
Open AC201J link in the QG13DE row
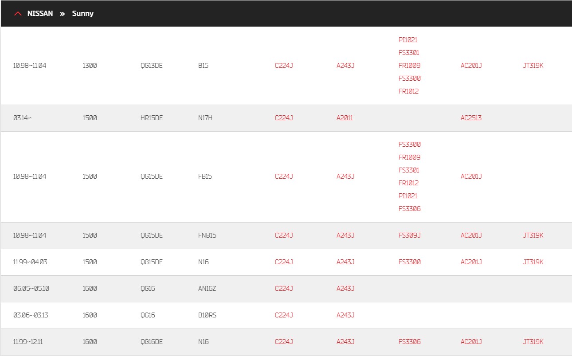tap(471, 66)
